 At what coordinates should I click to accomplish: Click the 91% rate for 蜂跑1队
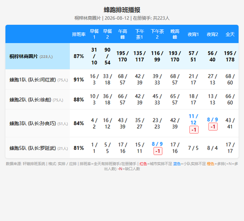(79, 80)
